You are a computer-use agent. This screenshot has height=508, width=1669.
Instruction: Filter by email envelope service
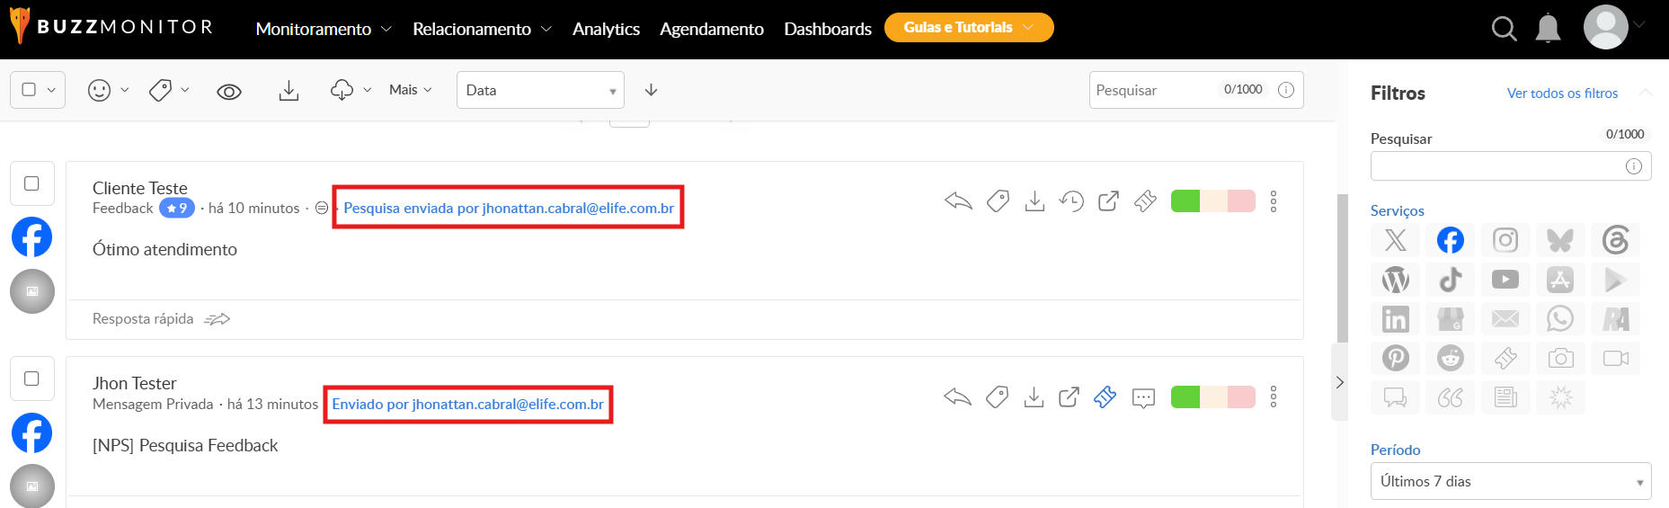tap(1505, 319)
